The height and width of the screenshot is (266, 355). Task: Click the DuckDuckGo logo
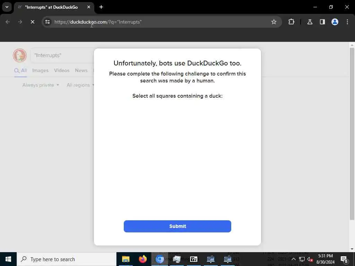click(x=20, y=55)
